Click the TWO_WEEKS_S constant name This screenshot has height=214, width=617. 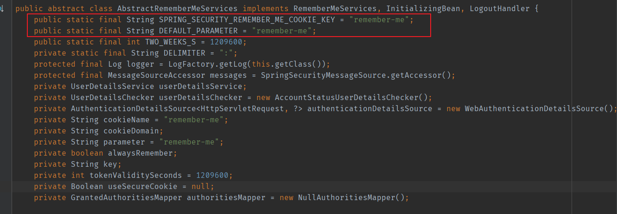(171, 42)
